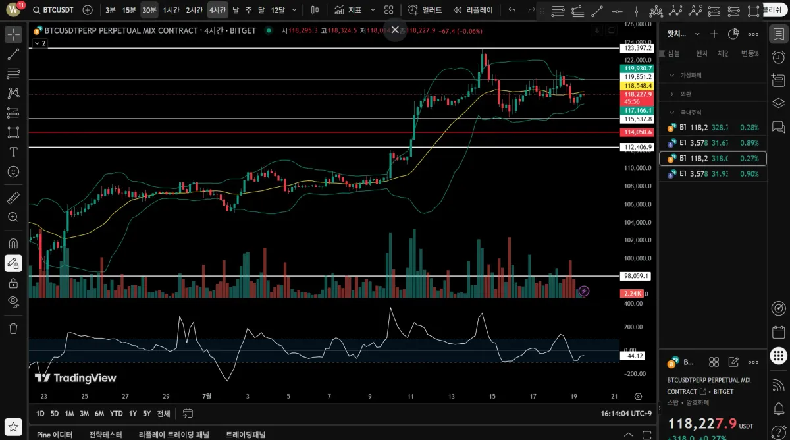Add symbol to watchlist plus icon
This screenshot has width=790, height=440.
[714, 34]
